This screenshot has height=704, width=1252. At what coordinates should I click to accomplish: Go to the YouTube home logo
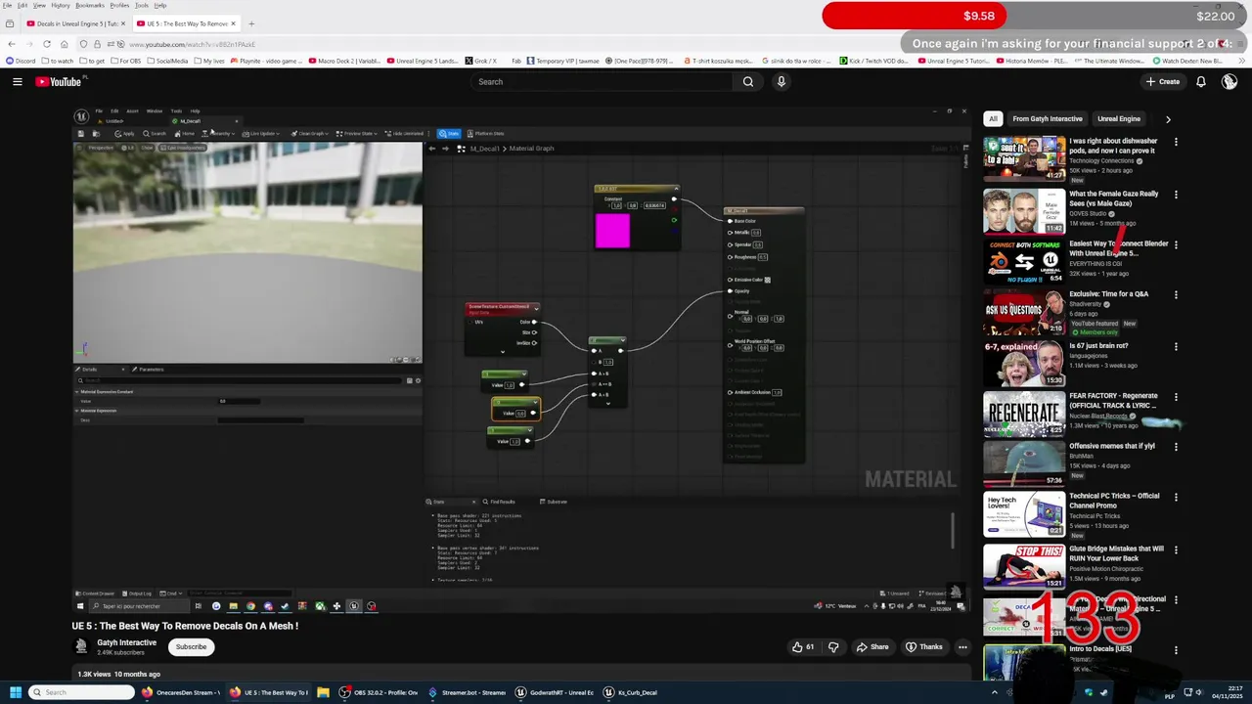[x=59, y=82]
